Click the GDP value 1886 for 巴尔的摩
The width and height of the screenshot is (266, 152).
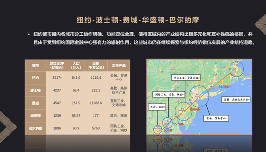click(x=57, y=128)
